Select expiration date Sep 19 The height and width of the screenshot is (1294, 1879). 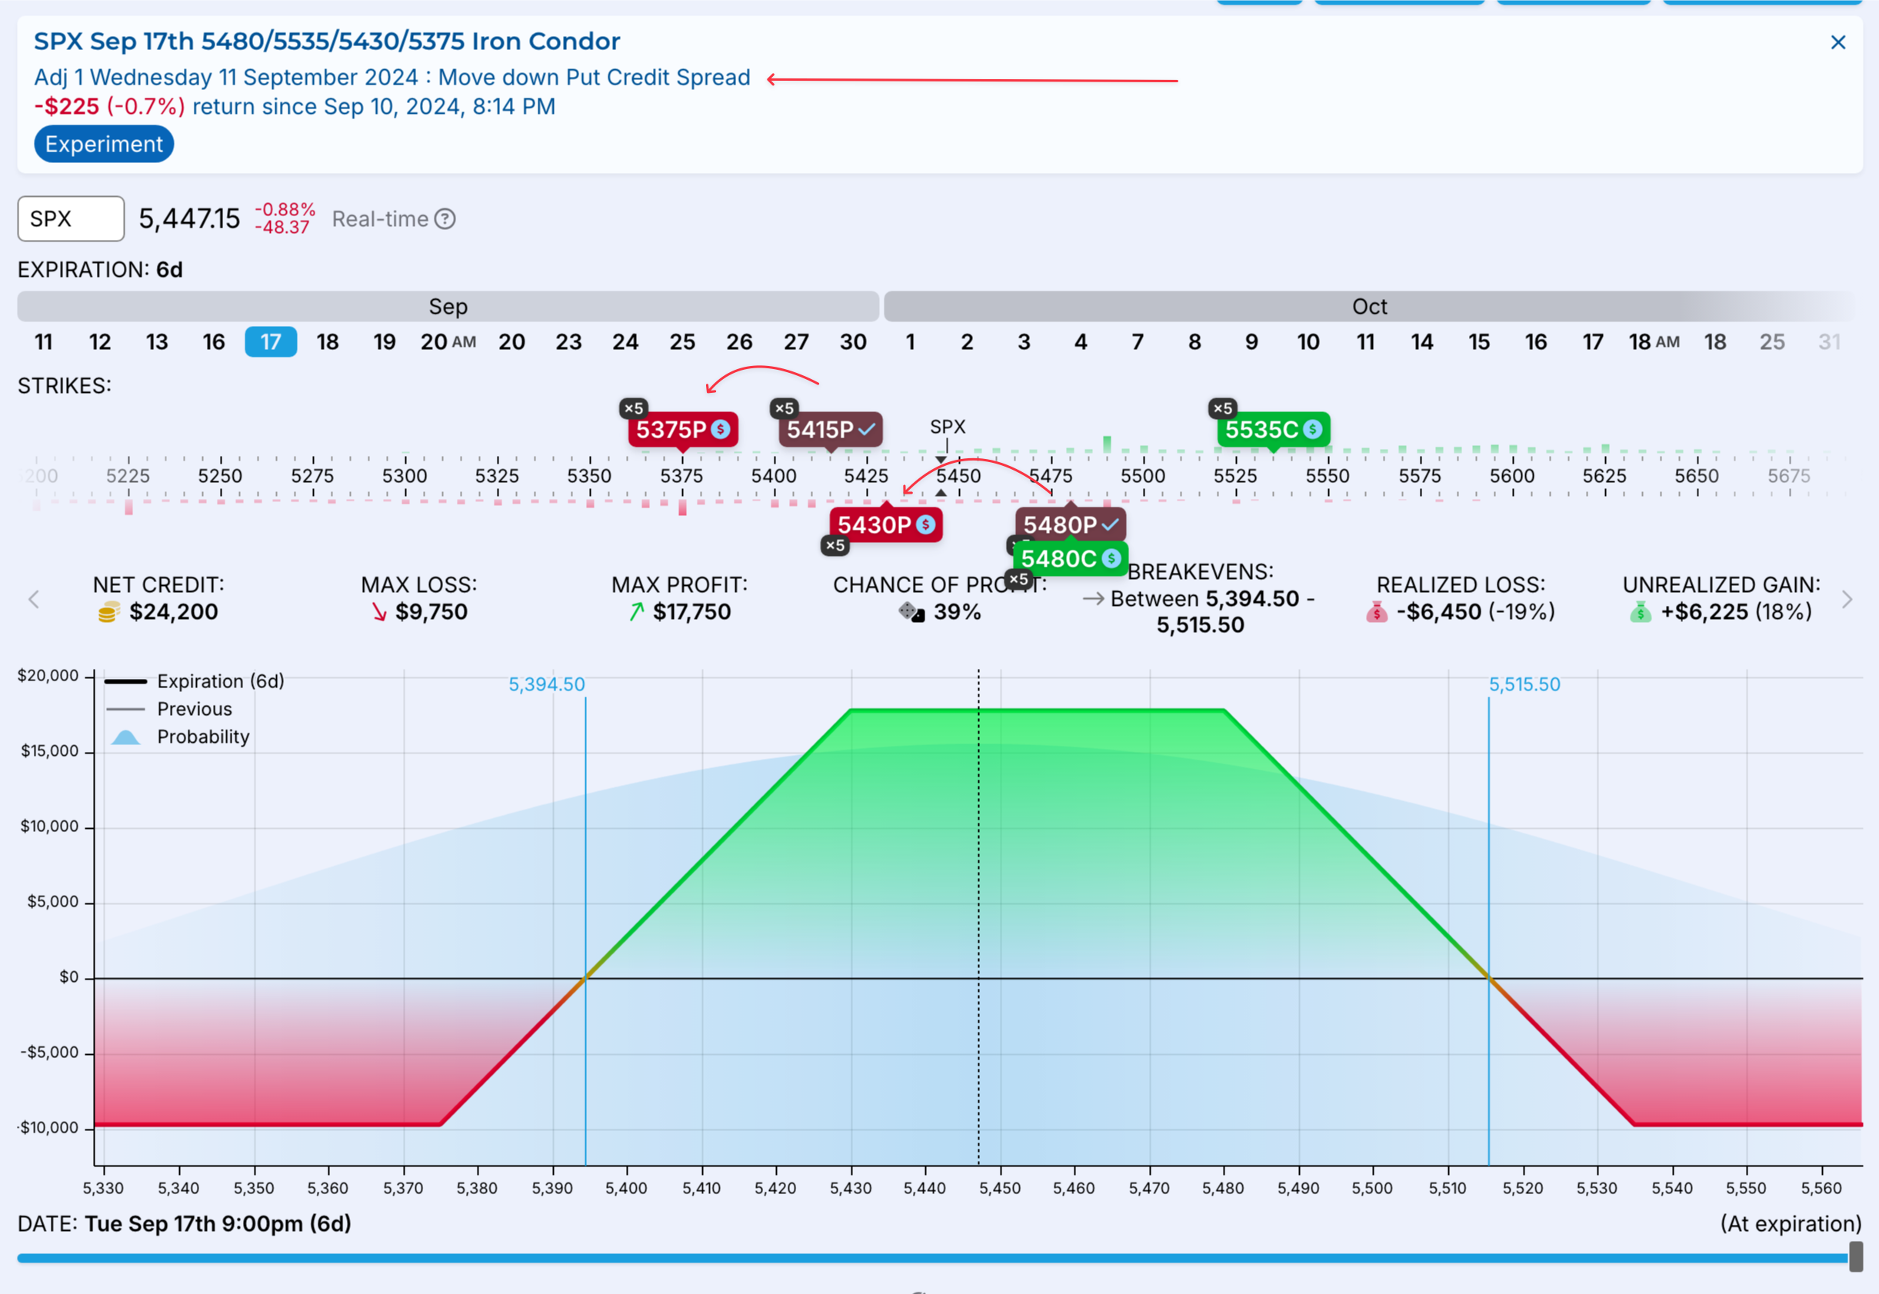point(385,342)
